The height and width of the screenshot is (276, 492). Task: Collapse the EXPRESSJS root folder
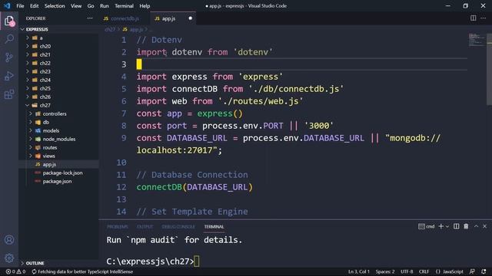pyautogui.click(x=22, y=29)
